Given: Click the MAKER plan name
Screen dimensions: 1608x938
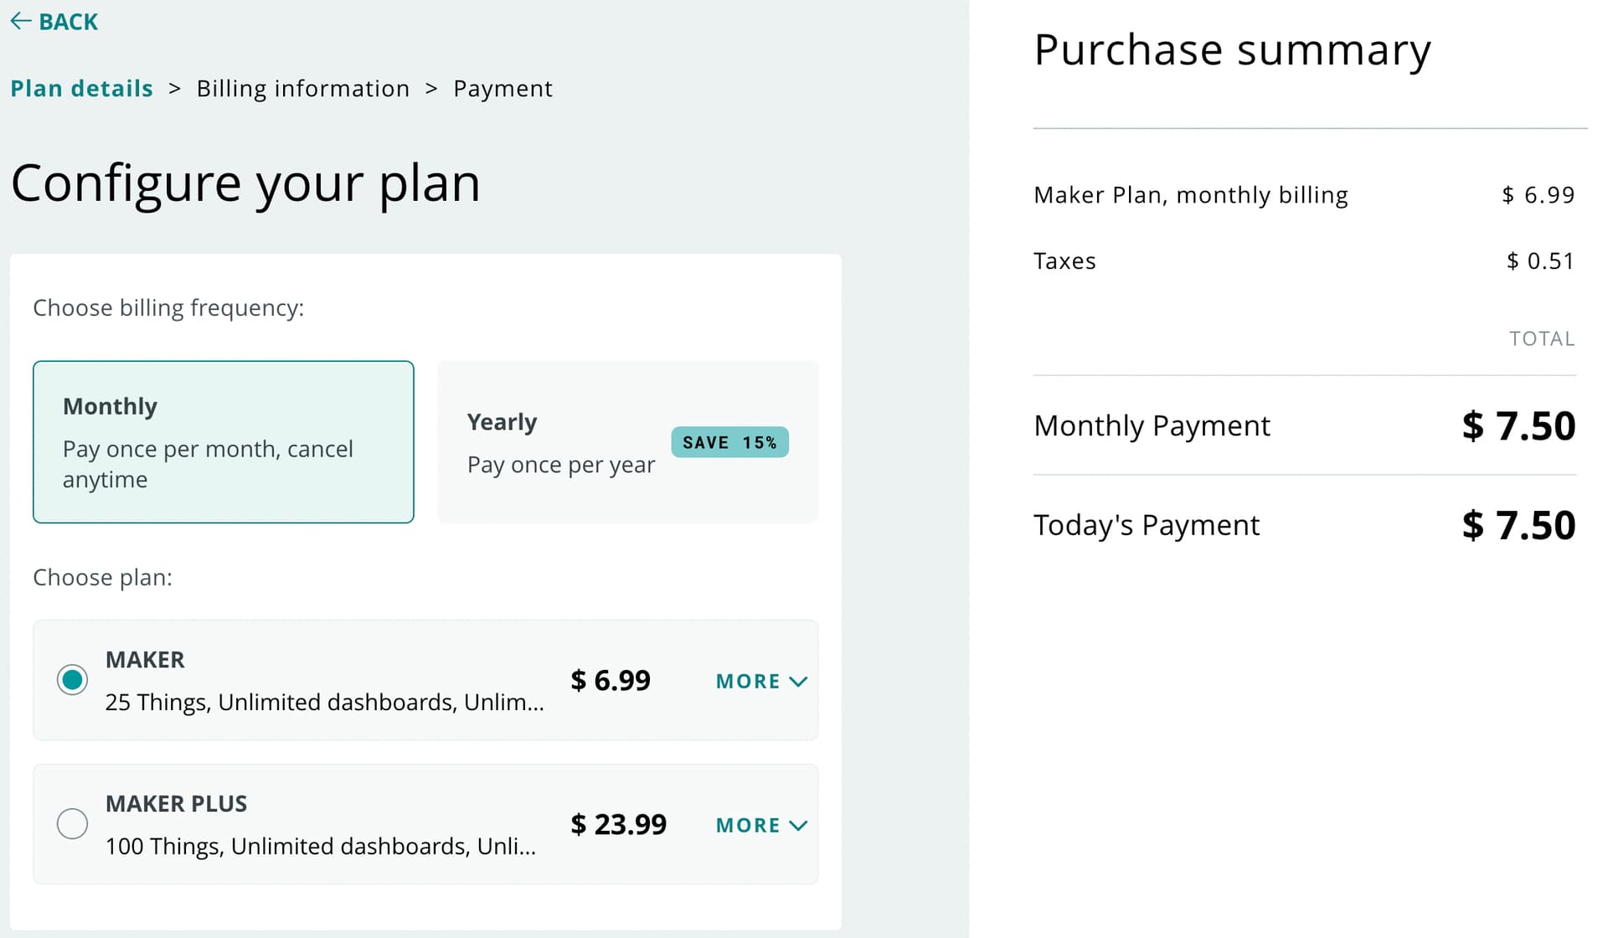Looking at the screenshot, I should [145, 660].
